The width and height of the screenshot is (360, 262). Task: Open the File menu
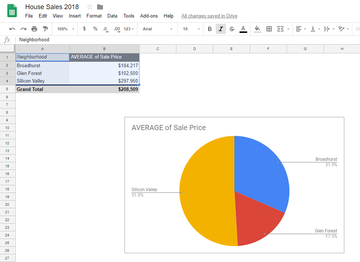tap(29, 16)
